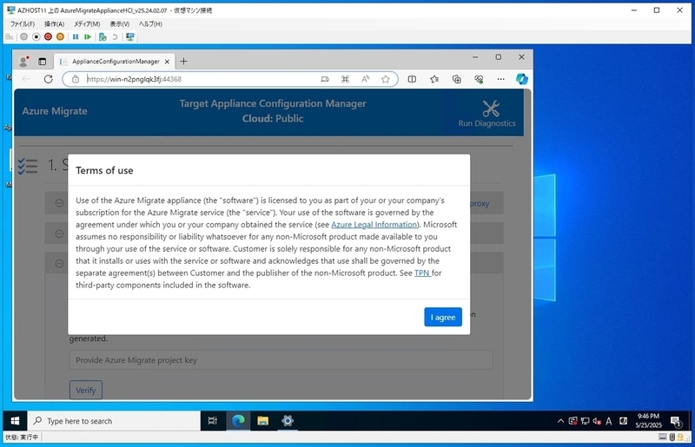
Task: Open Edge Settings and more menu
Action: tap(501, 79)
